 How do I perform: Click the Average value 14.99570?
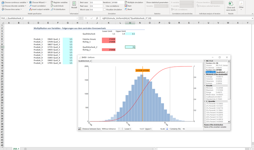pyautogui.click(x=219, y=76)
